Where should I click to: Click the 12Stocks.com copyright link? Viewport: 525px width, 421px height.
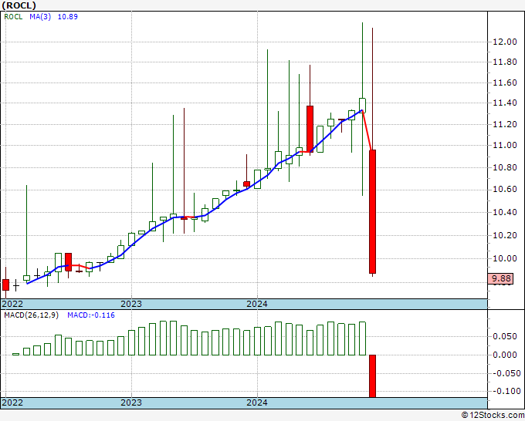[x=493, y=416]
